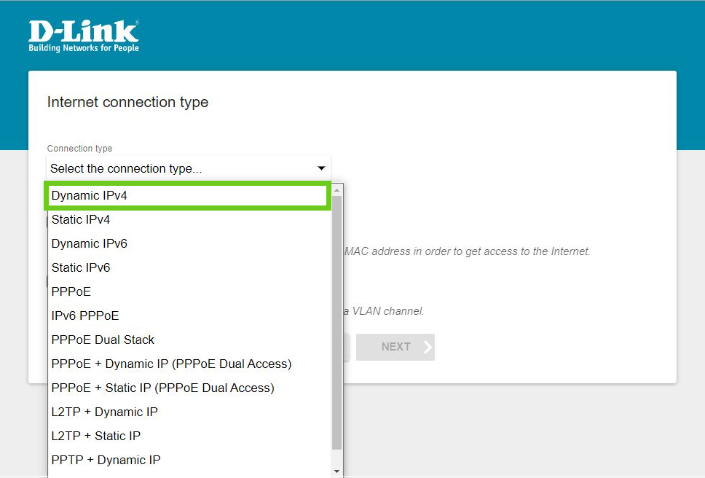Open the 'Select the connection type...' combo box

click(188, 169)
